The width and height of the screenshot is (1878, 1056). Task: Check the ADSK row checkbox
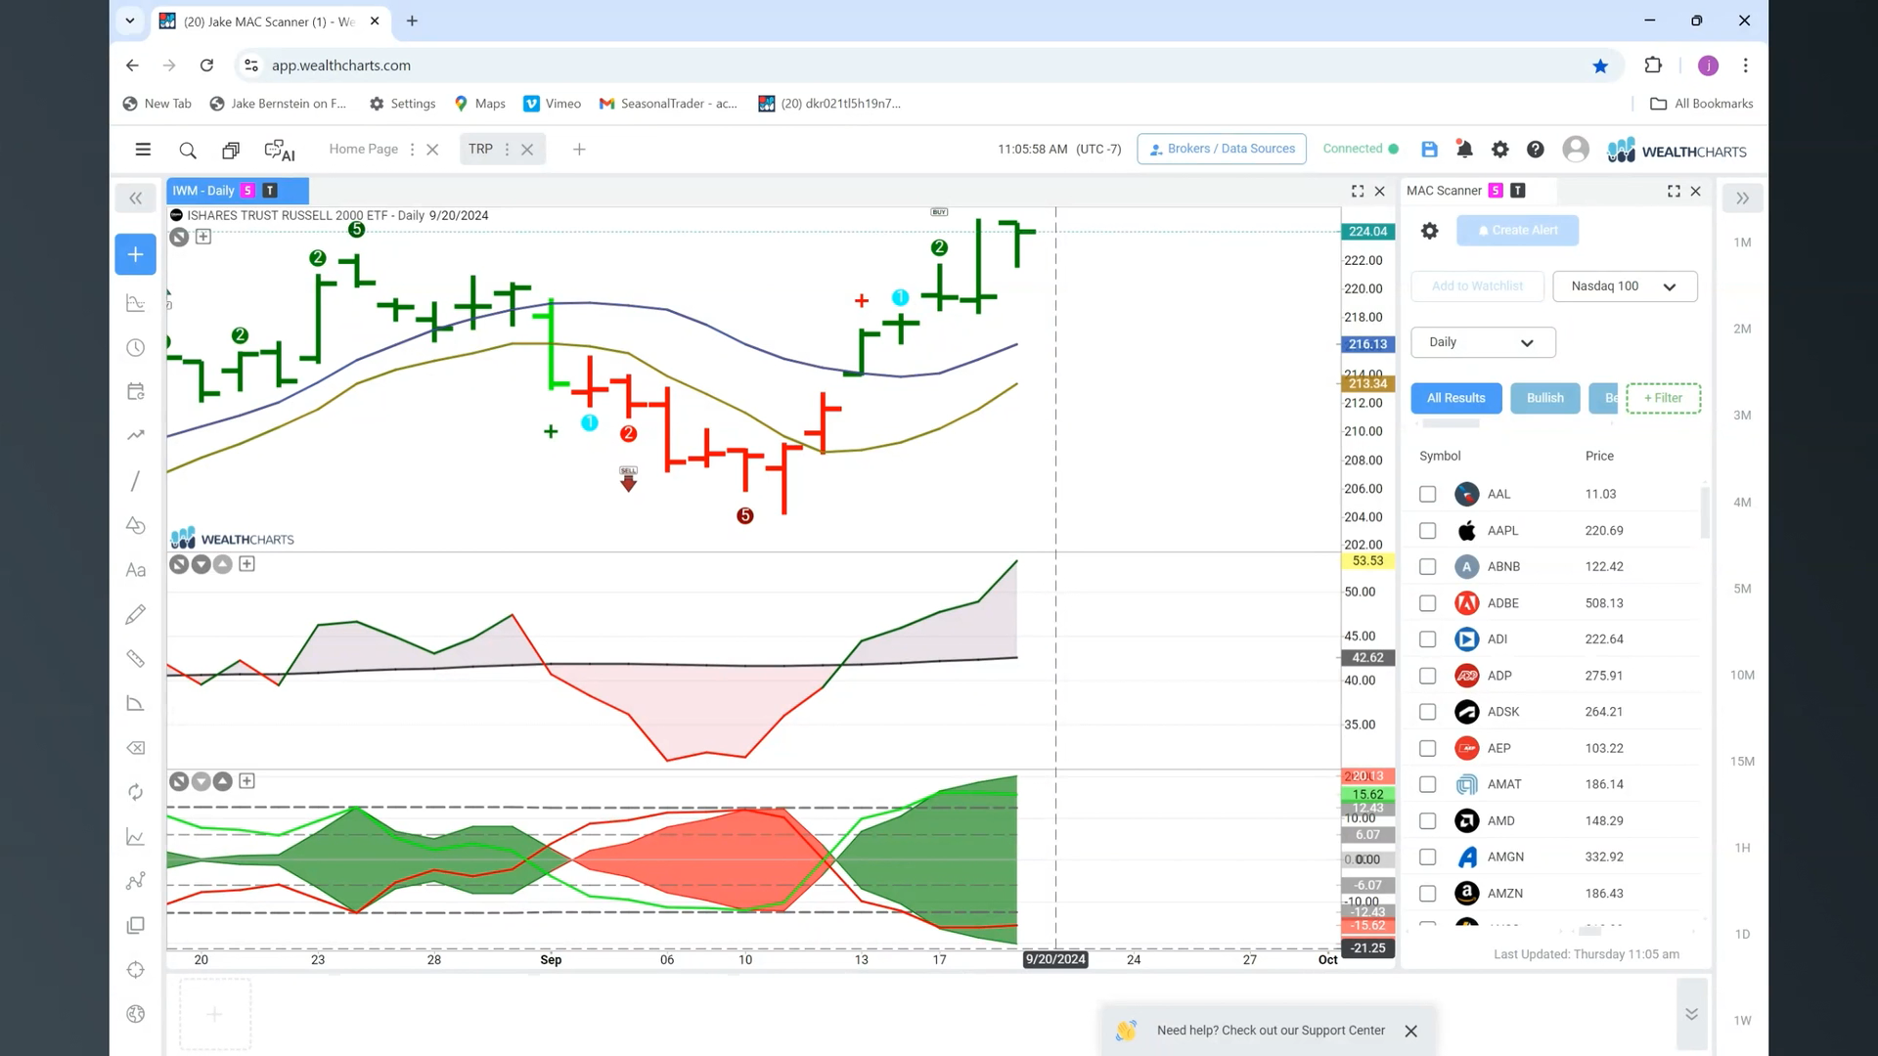(1427, 712)
